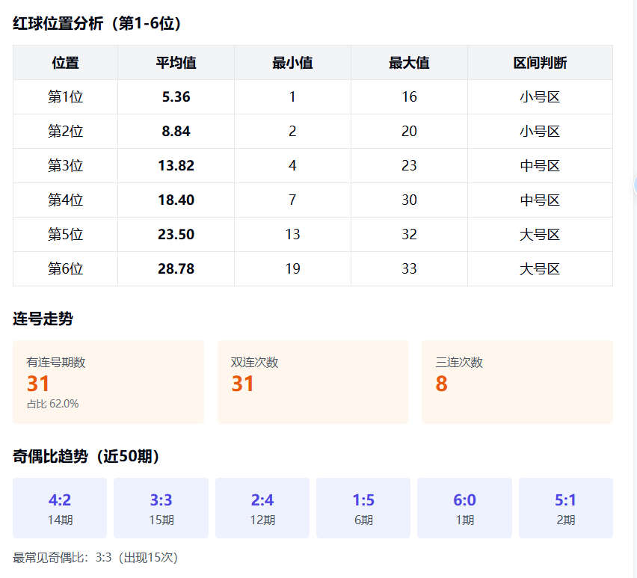
Task: Open the 双连次数 statistics card
Action: pos(313,382)
